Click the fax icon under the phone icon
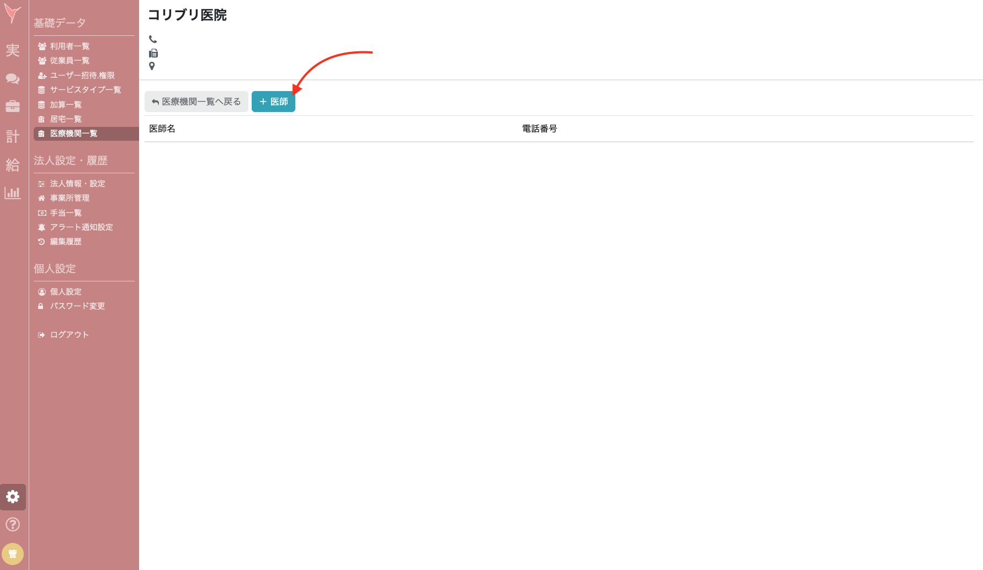 [153, 52]
